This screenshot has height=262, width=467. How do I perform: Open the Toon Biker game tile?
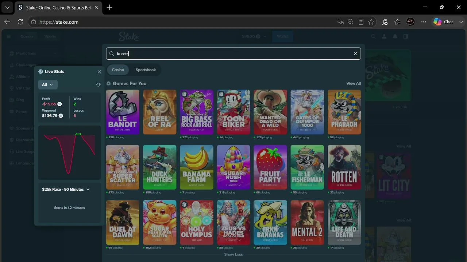[233, 112]
